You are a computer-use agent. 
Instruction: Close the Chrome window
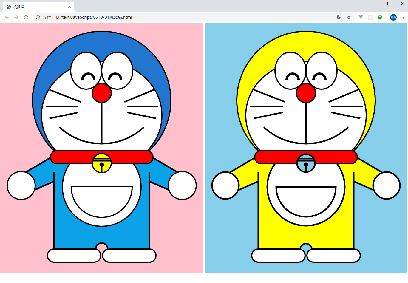point(403,4)
